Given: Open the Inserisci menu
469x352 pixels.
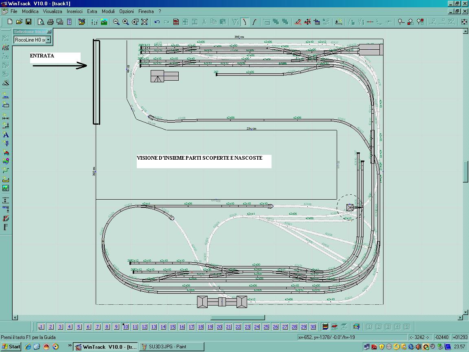Looking at the screenshot, I should [75, 11].
